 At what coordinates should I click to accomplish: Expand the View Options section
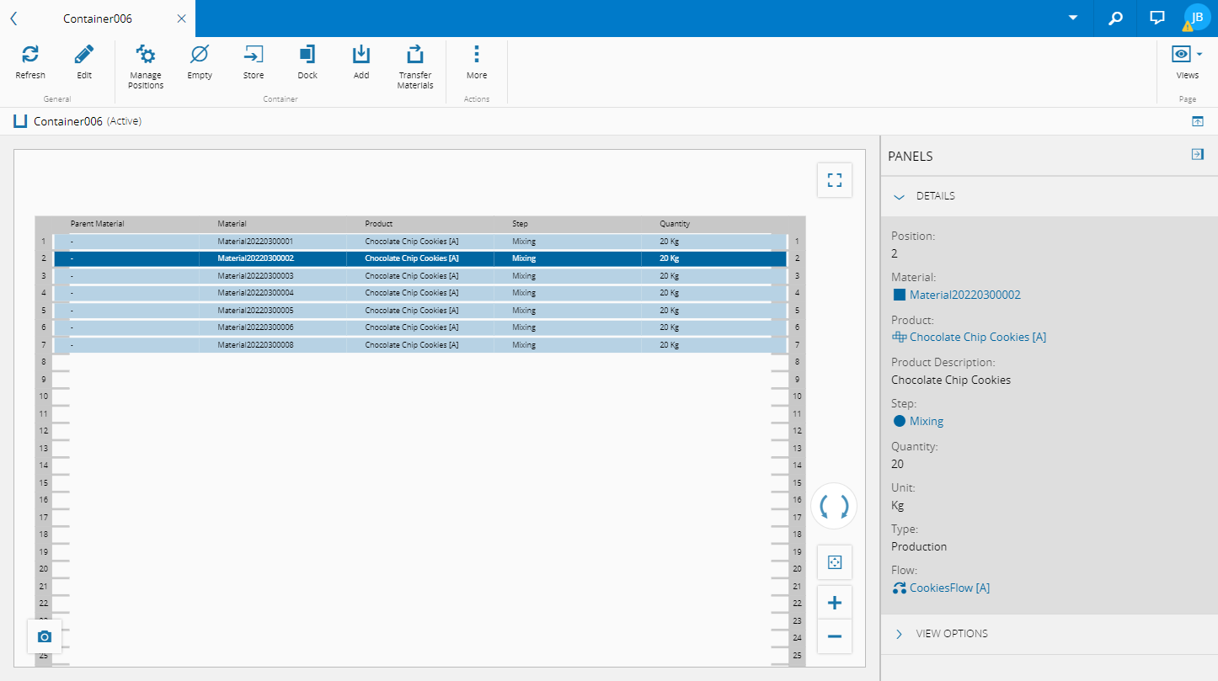pos(899,634)
